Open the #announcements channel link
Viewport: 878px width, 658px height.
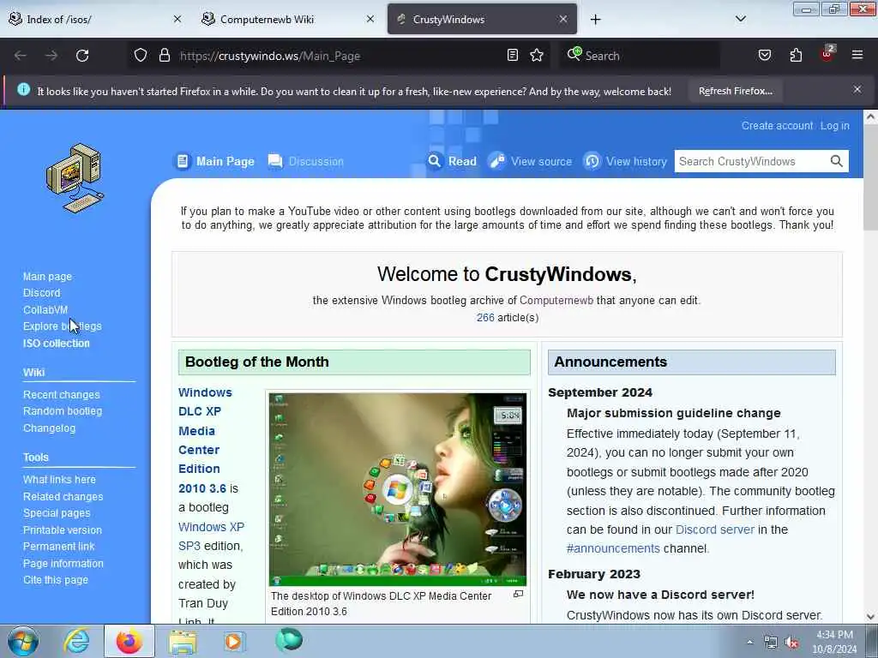(613, 548)
